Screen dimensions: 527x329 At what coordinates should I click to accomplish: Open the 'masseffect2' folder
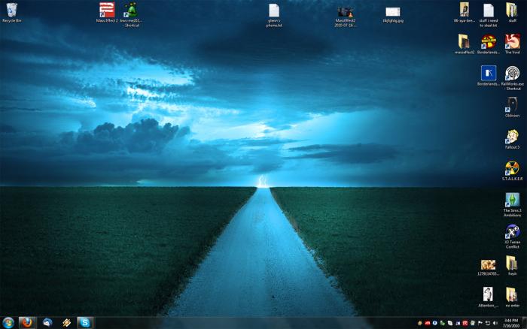464,41
